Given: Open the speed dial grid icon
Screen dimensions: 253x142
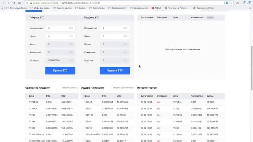Looking at the screenshot, I should tap(19, 3).
